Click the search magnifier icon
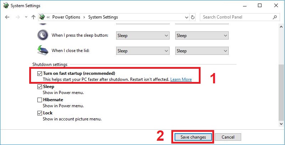This screenshot has width=285, height=145. [275, 17]
